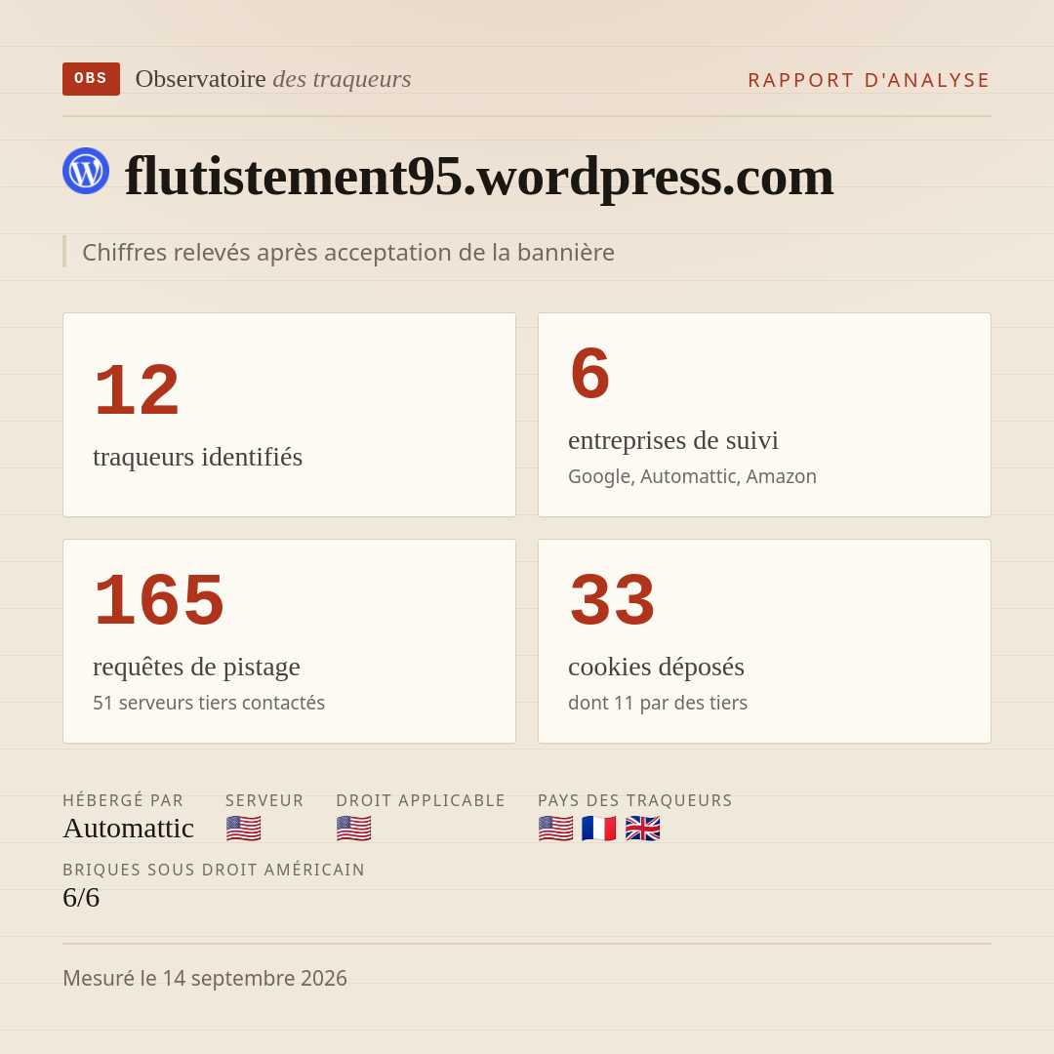Image resolution: width=1054 pixels, height=1054 pixels.
Task: Open the 6 entreprises de suivi card
Action: 764,415
